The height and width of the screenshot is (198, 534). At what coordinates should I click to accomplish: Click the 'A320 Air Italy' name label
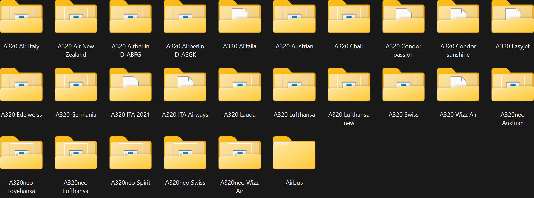pos(21,46)
